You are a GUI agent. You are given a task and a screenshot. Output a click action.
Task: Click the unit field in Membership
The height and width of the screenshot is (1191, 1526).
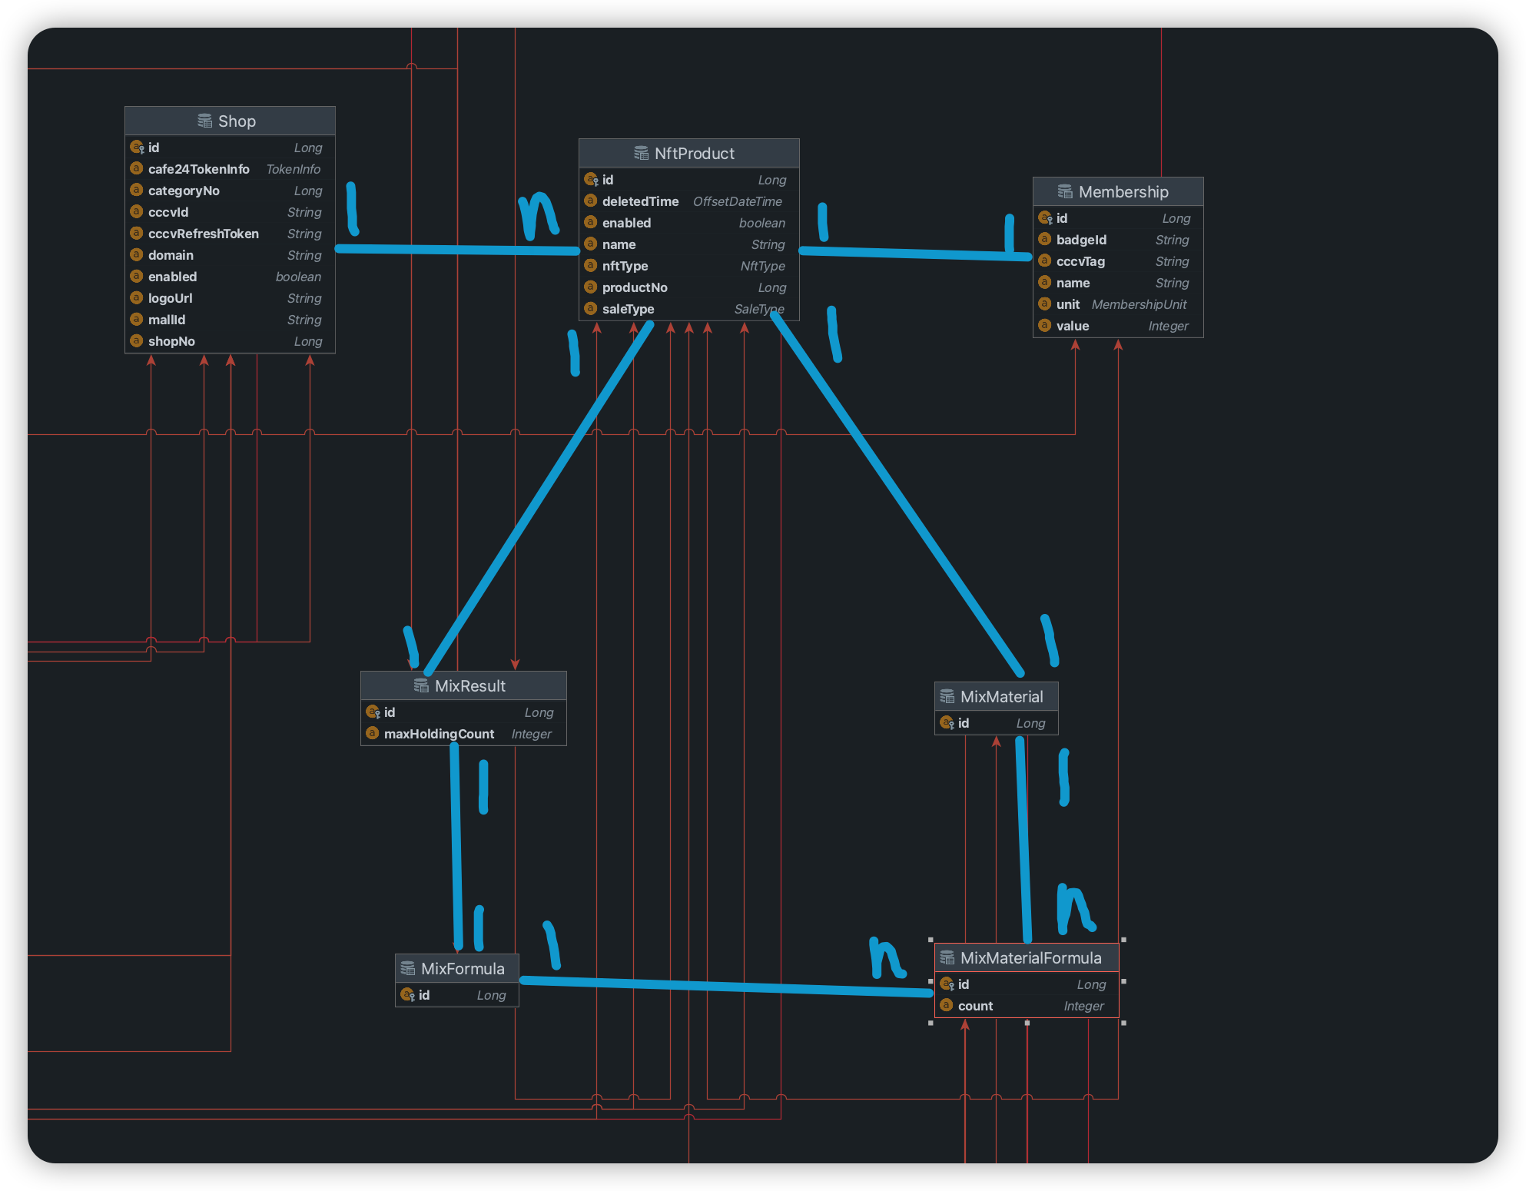pyautogui.click(x=1118, y=304)
